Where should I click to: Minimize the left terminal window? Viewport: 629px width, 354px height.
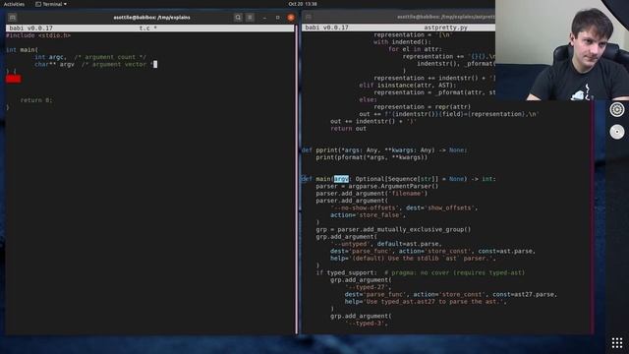point(264,18)
